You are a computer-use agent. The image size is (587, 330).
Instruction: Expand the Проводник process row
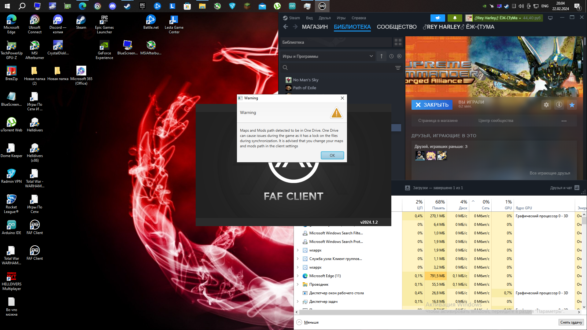tap(297, 284)
